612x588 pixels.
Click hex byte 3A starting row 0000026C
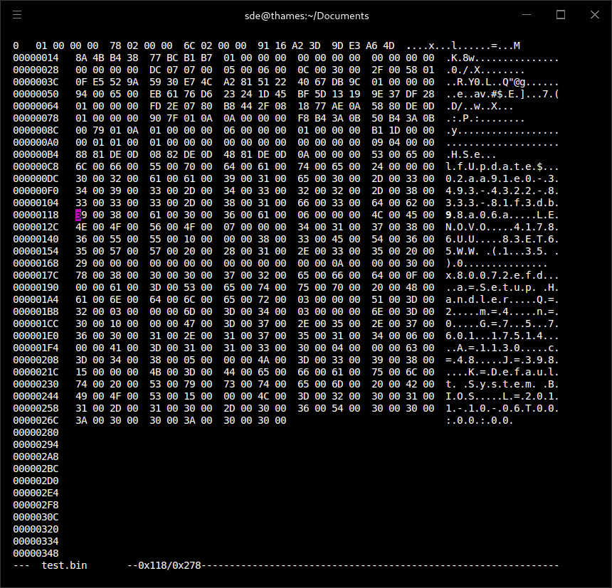point(81,420)
